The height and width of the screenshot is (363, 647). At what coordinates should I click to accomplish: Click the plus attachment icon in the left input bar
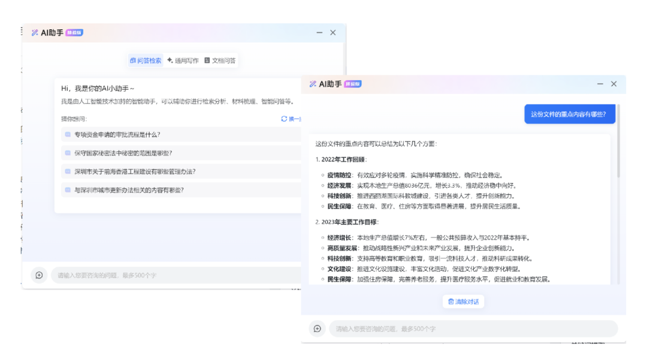(x=39, y=275)
